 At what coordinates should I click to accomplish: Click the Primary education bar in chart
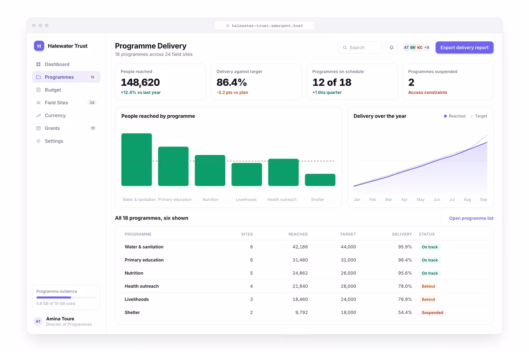pos(173,166)
